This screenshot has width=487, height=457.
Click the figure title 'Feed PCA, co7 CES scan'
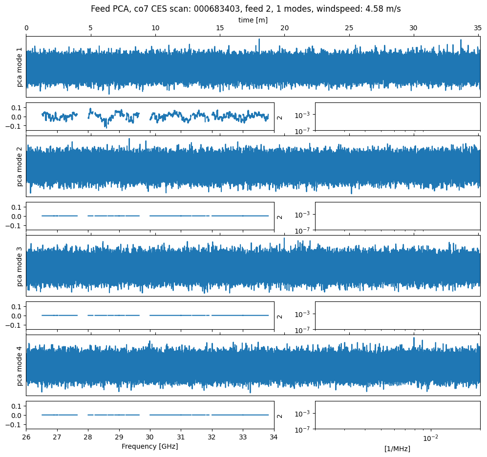point(246,9)
